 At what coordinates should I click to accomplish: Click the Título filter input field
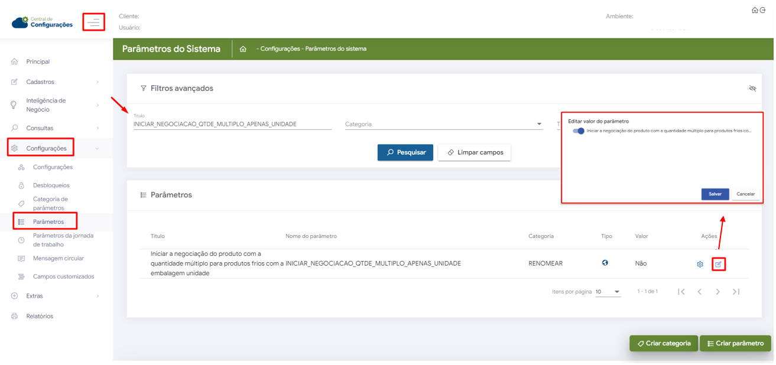point(233,125)
